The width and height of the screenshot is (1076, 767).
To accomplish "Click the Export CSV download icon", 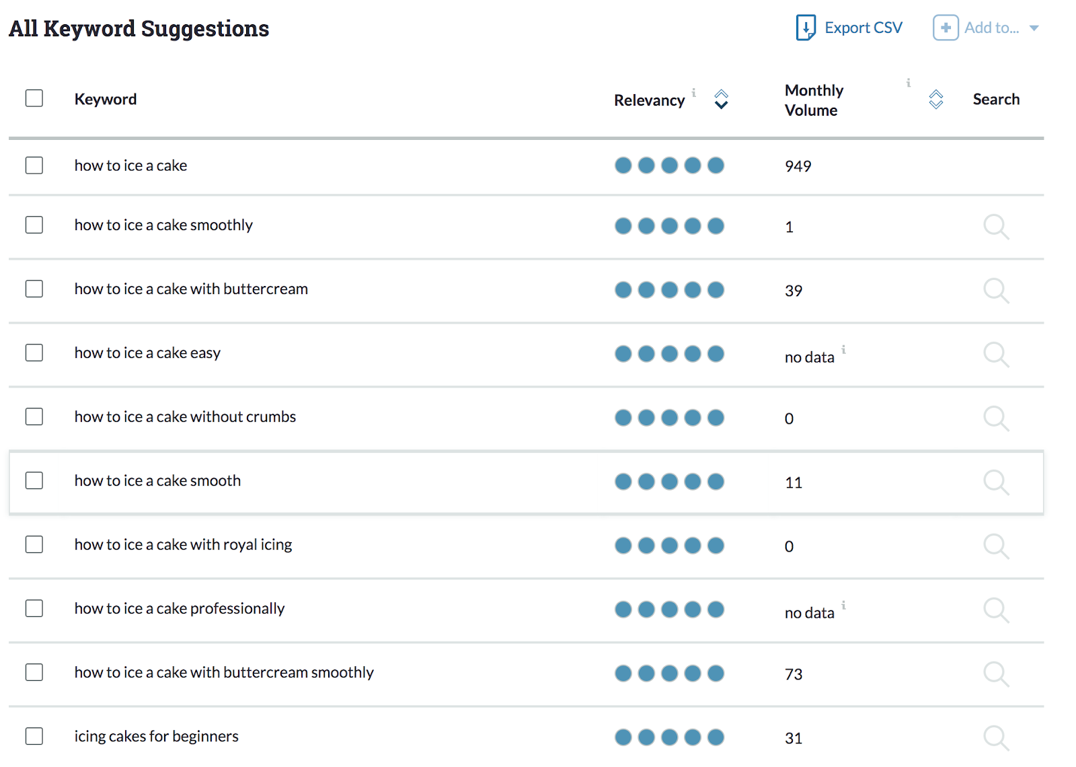I will pyautogui.click(x=806, y=28).
